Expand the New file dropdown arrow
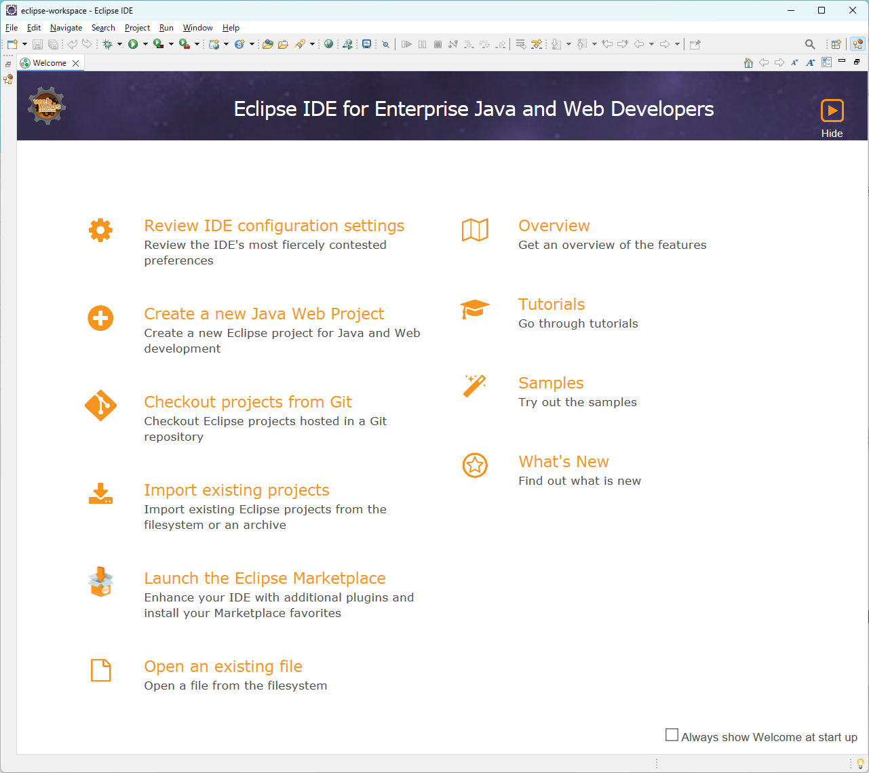Viewport: 869px width, 773px height. pos(24,44)
